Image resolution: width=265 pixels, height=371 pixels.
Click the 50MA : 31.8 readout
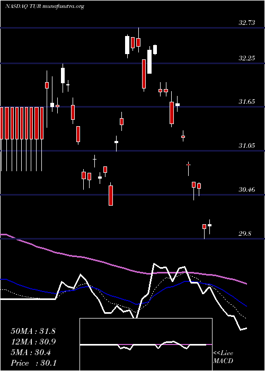tap(33, 331)
